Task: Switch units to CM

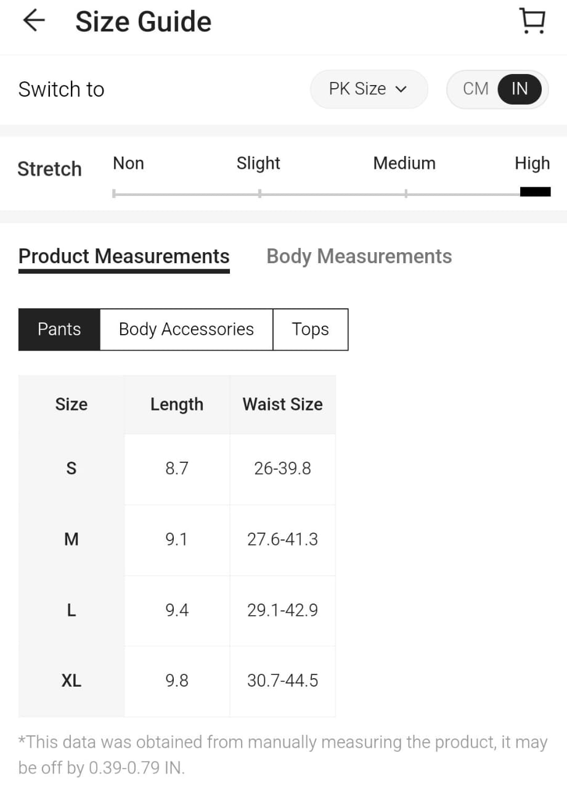Action: pyautogui.click(x=475, y=89)
